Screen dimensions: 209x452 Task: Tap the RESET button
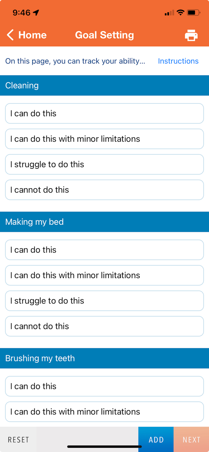click(x=18, y=440)
